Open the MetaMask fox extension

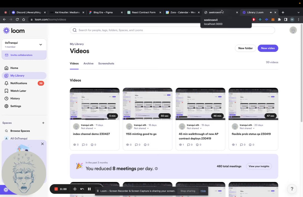[x=273, y=19]
